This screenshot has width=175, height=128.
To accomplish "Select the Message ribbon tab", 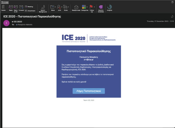I will pyautogui.click(x=5, y=2).
